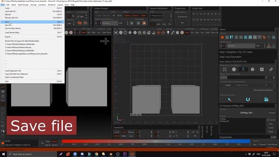Click Show Advanced Options
279x157 pixels.
263,90
